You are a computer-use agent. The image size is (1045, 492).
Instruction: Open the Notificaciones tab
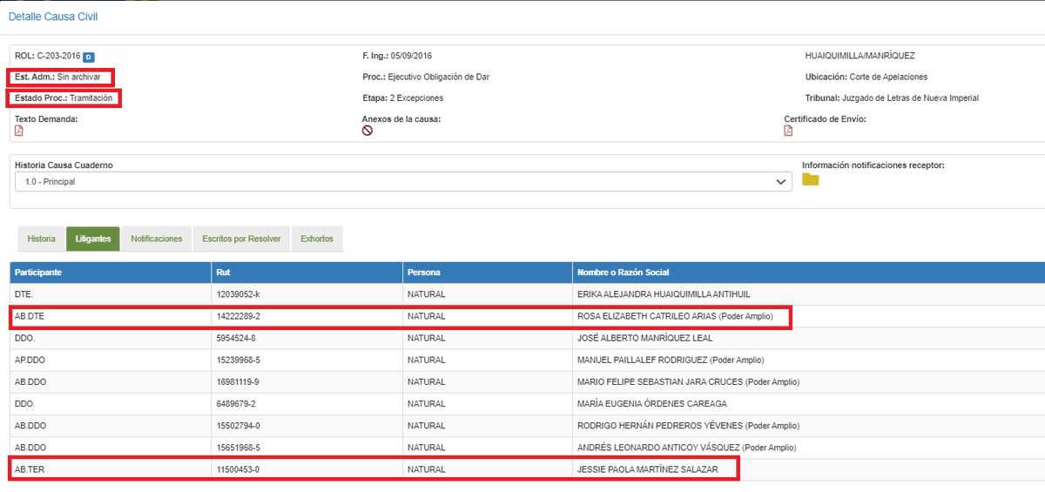(157, 239)
